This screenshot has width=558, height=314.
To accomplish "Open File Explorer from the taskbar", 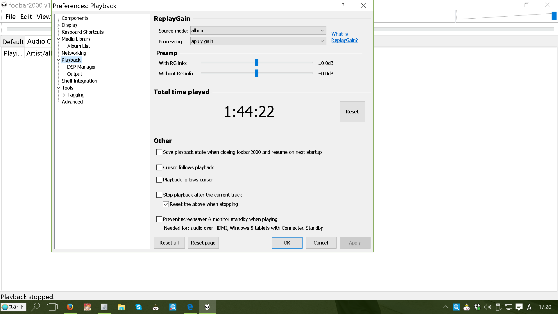I will tap(121, 307).
